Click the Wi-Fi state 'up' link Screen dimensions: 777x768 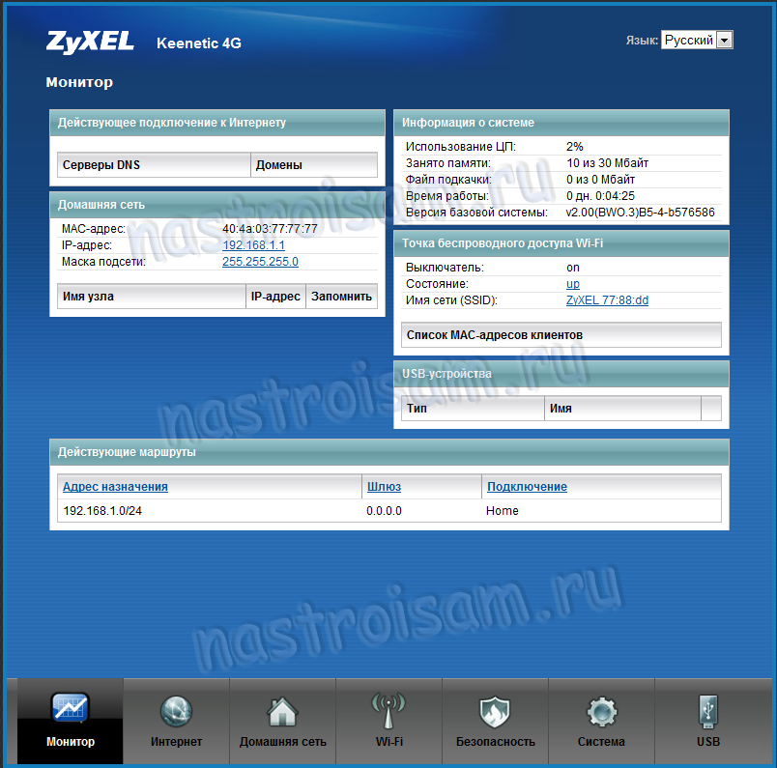pos(572,284)
